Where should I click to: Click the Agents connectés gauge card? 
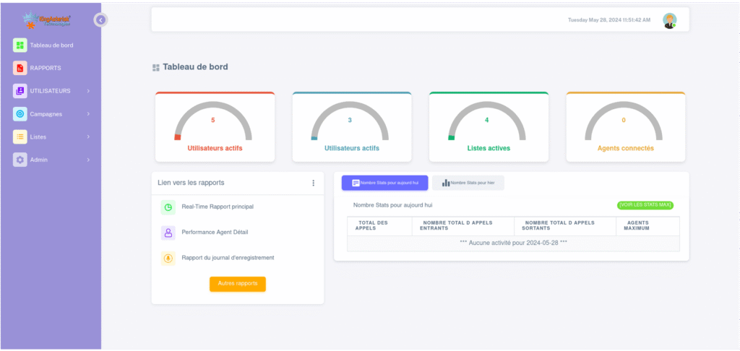(x=625, y=127)
